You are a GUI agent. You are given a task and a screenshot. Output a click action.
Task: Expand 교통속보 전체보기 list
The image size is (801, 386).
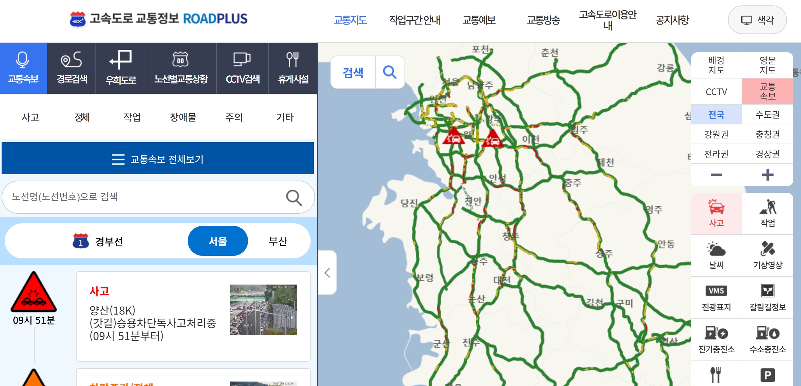click(x=158, y=159)
